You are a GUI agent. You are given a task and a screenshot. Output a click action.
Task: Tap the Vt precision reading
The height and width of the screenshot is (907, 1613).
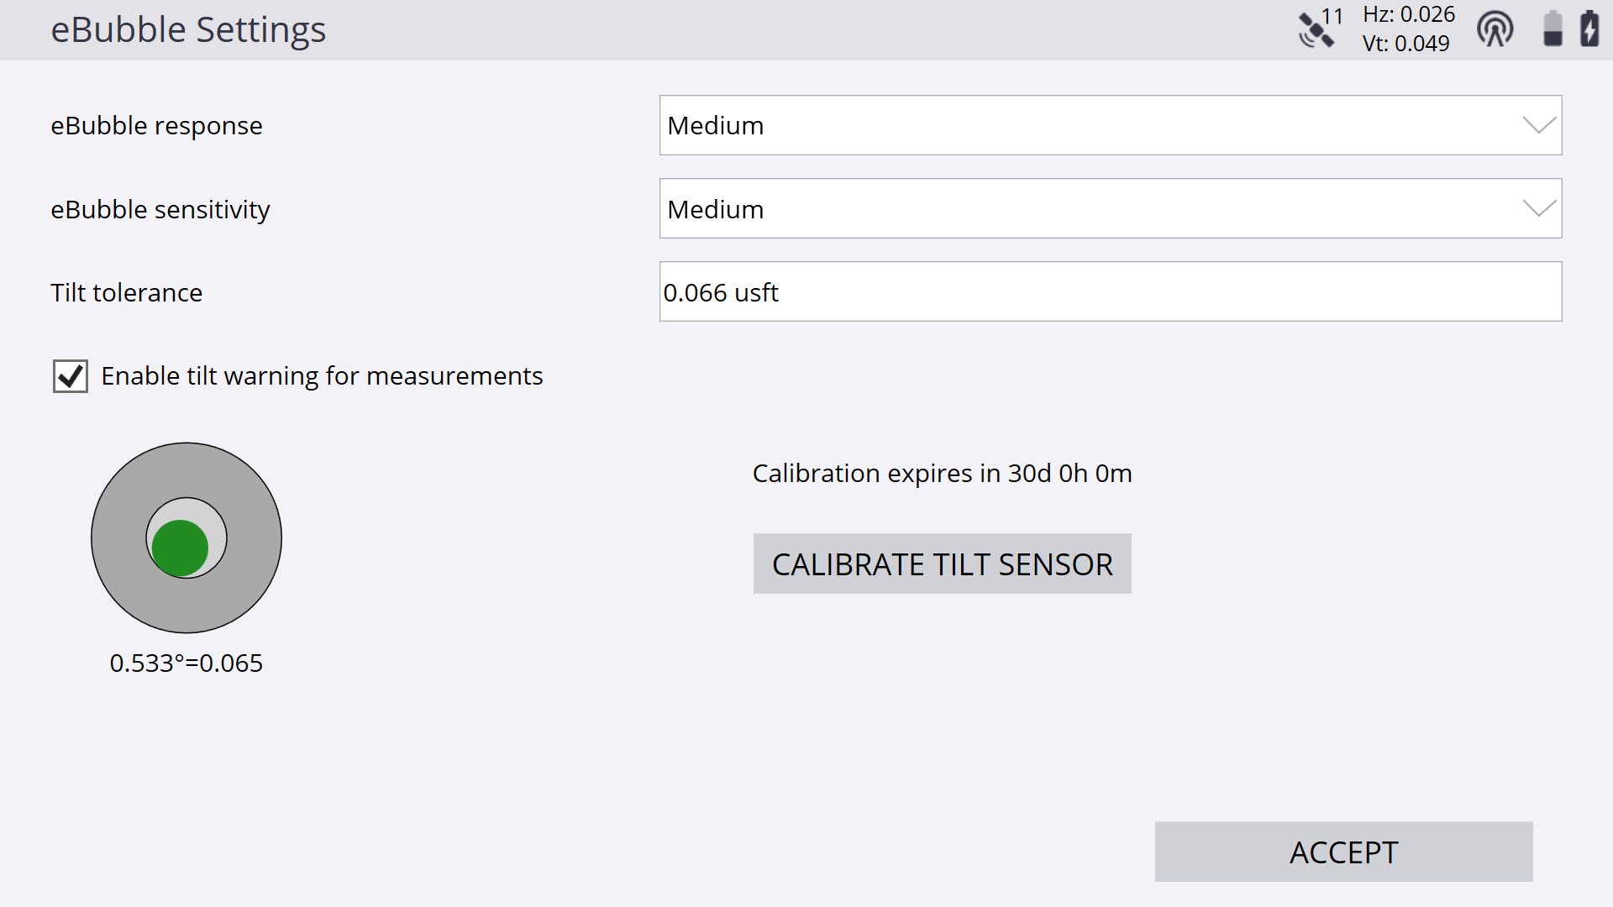[x=1406, y=43]
